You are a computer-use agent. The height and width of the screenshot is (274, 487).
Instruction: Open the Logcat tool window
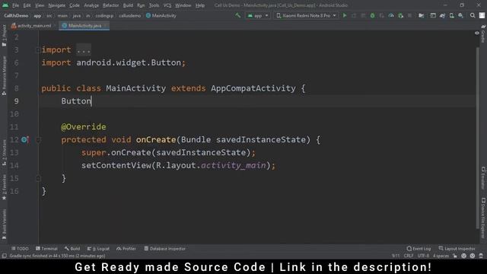pyautogui.click(x=98, y=249)
